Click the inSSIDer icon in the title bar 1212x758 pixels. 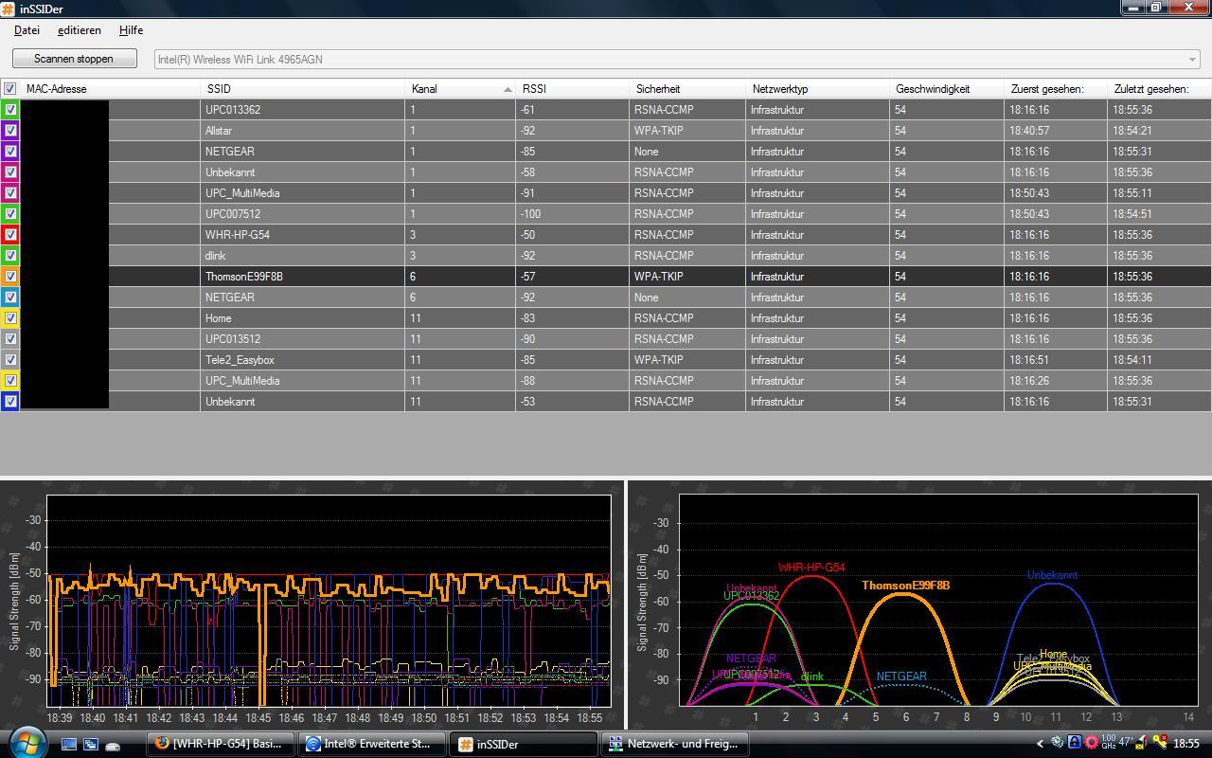click(x=9, y=9)
